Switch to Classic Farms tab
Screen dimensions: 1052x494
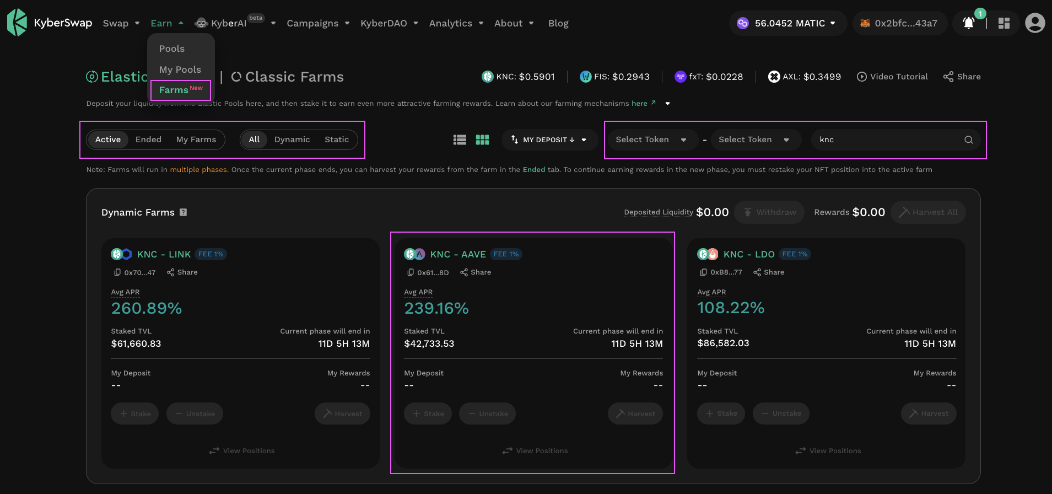pos(287,77)
